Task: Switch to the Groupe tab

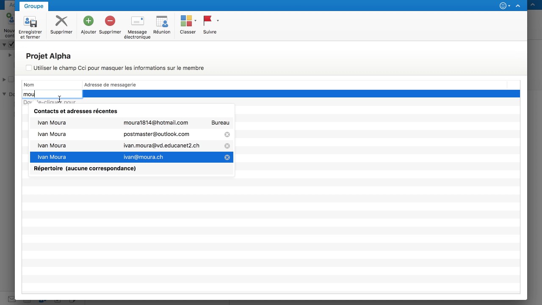Action: (34, 6)
